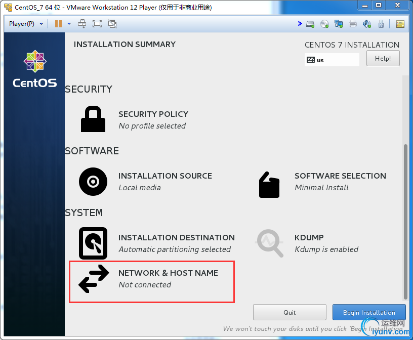This screenshot has width=413, height=340.
Task: Open the disc Installation Source icon
Action: (93, 182)
